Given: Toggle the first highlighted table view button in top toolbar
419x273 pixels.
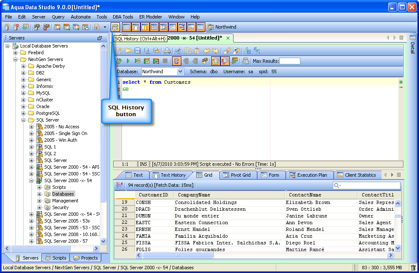Looking at the screenshot, I should click(126, 27).
